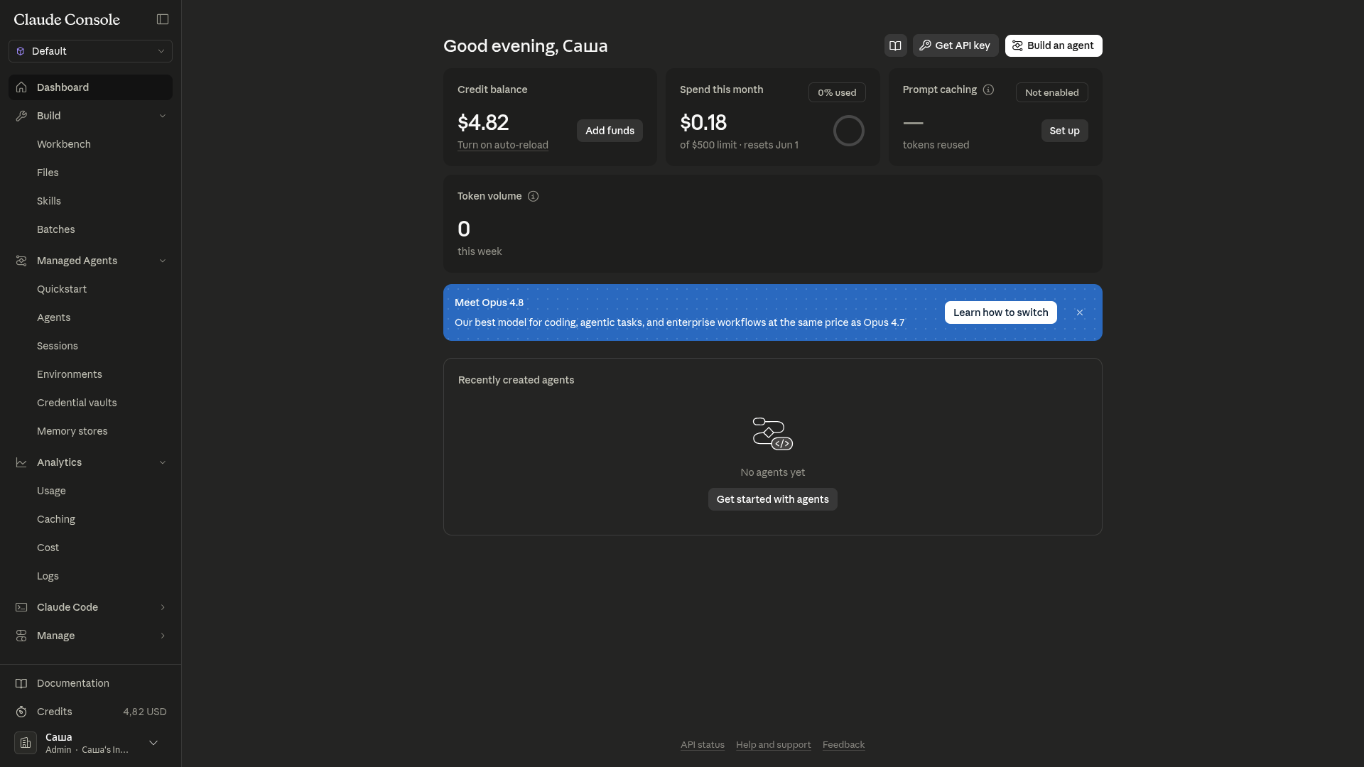Click the Credits coin icon
This screenshot has height=767, width=1364.
coord(21,712)
